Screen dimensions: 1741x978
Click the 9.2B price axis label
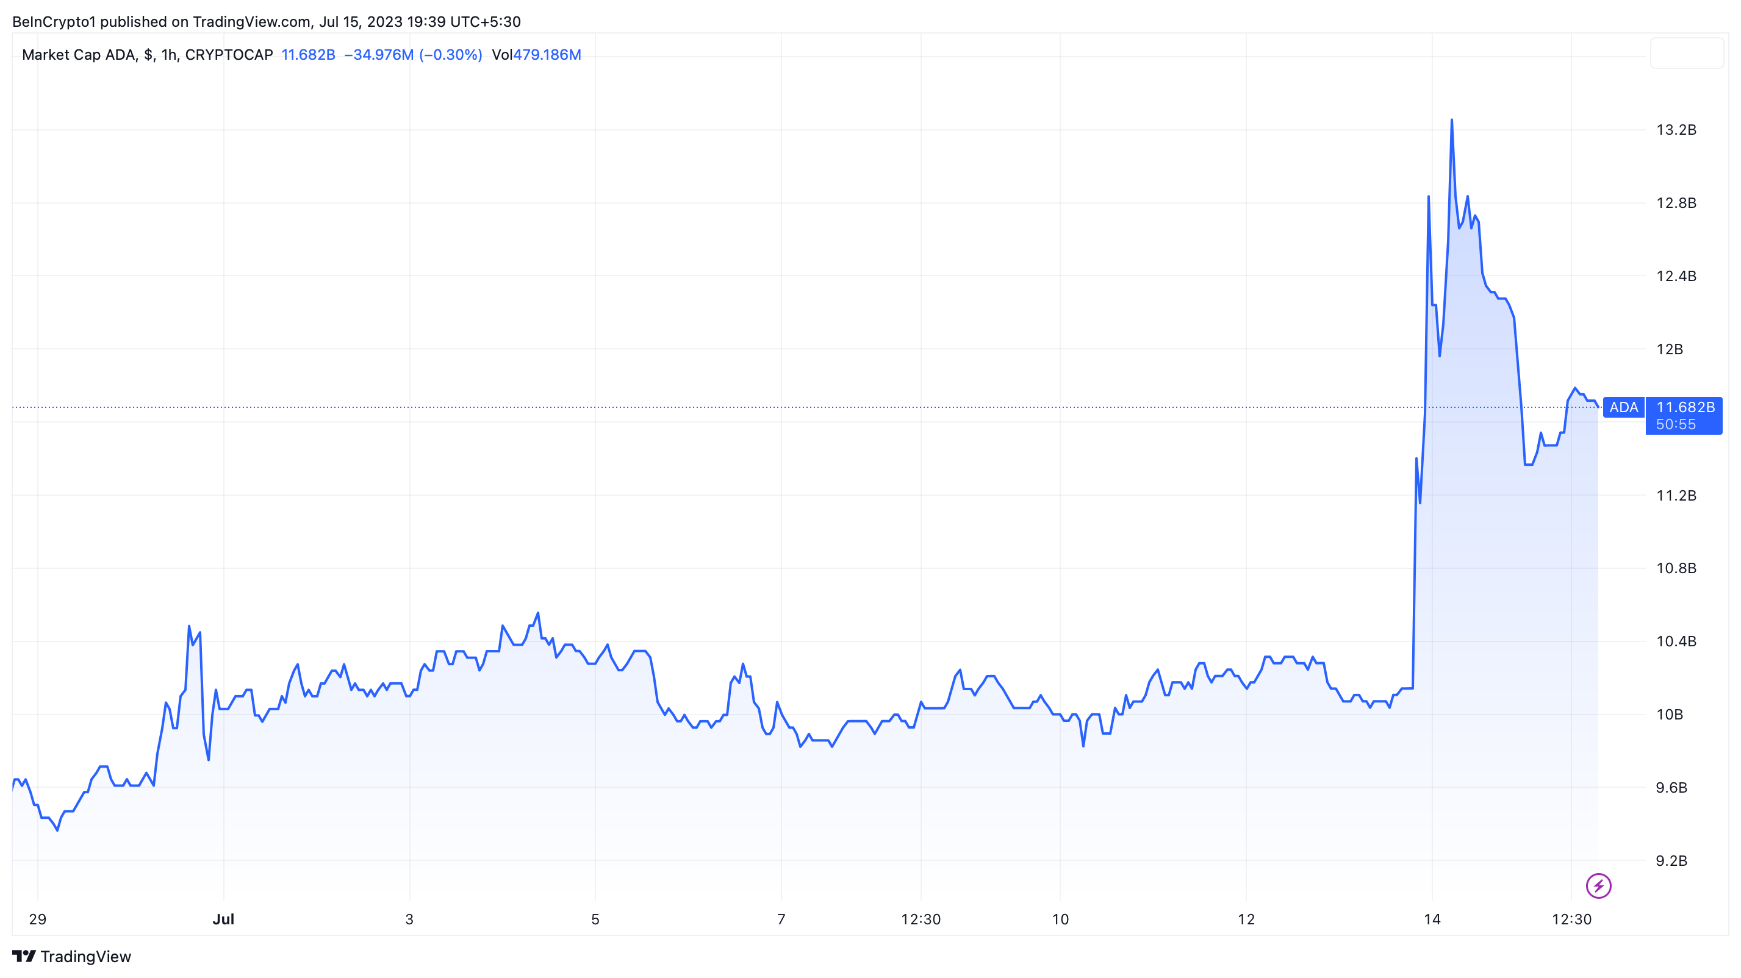[1671, 860]
